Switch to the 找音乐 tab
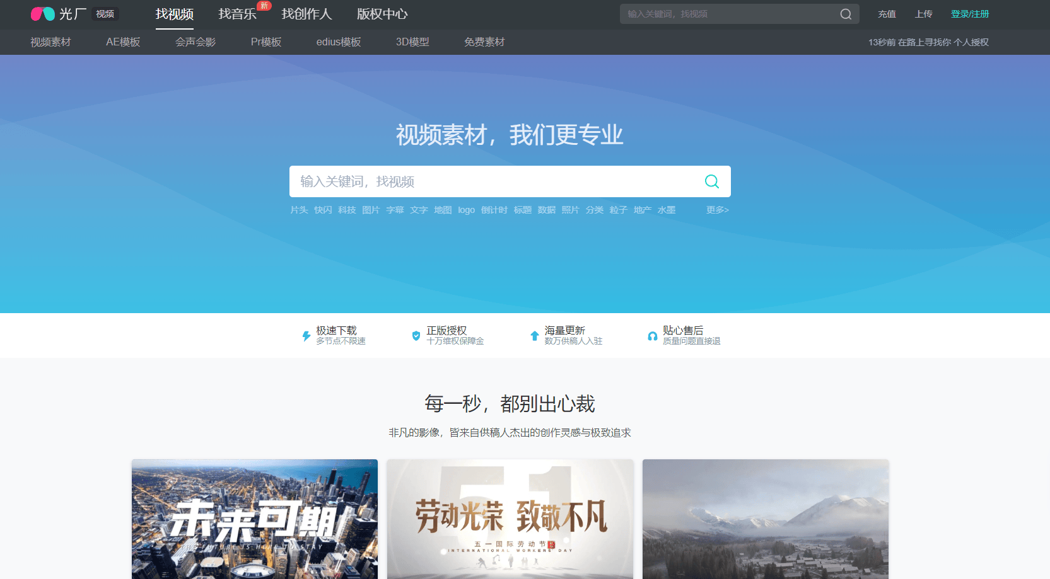1050x579 pixels. [x=236, y=14]
